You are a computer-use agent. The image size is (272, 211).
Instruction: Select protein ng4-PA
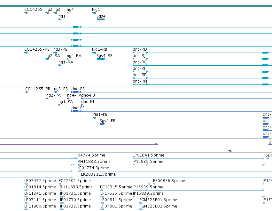74,95
